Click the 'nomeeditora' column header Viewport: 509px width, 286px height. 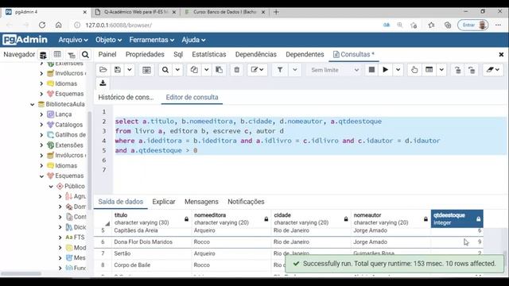[x=231, y=219]
